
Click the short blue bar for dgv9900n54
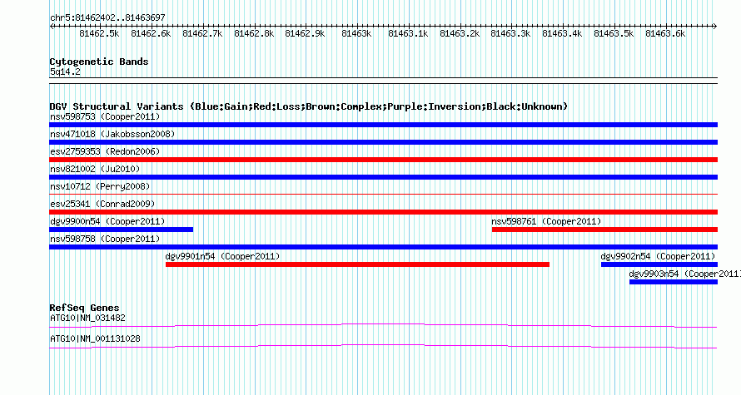coord(121,230)
